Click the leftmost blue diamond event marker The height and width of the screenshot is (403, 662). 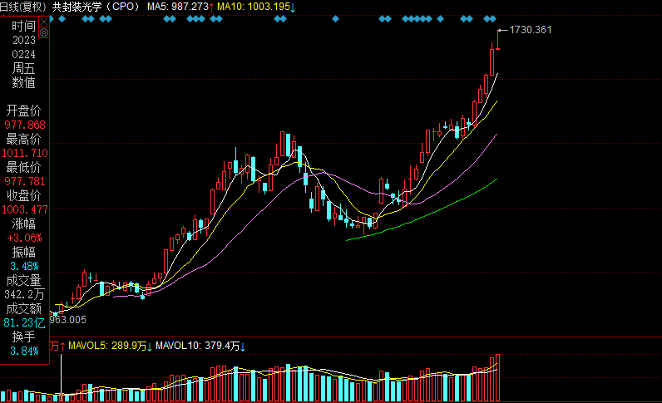pyautogui.click(x=63, y=18)
